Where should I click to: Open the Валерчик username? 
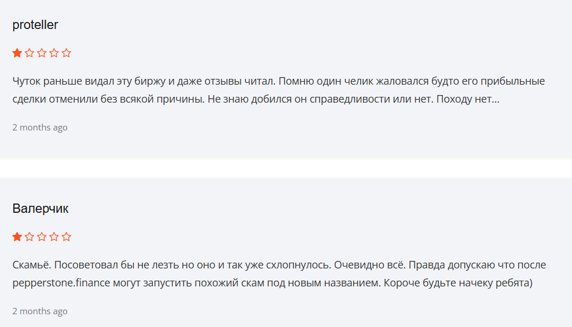41,209
